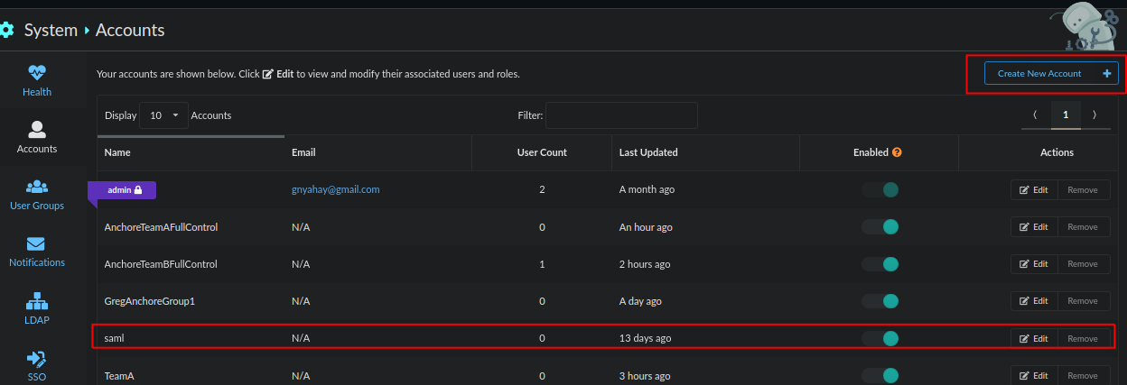Edit the AnchoreTeamBFullControl account
Viewport: 1127px width, 385px height.
coord(1034,264)
